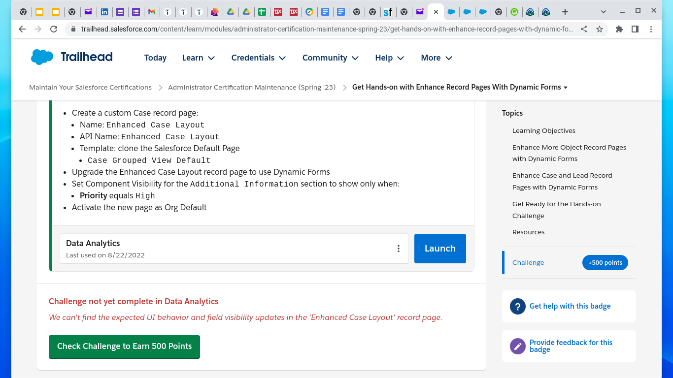
Task: Open the Chrome three-dot menu
Action: click(x=651, y=29)
